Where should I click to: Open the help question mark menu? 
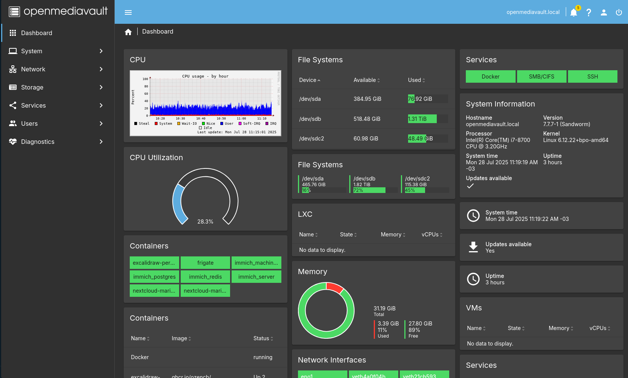pyautogui.click(x=589, y=12)
